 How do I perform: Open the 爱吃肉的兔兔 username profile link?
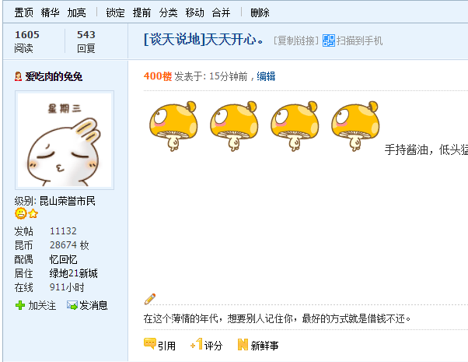click(54, 77)
